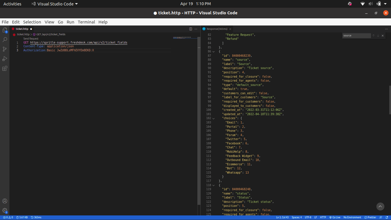Viewport: 391px width, 220px height.
Task: Go to previous find match
Action: (373, 36)
